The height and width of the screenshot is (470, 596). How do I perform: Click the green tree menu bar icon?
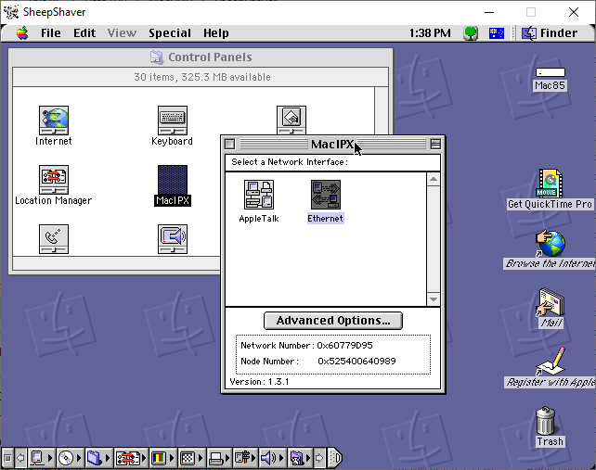[x=471, y=33]
